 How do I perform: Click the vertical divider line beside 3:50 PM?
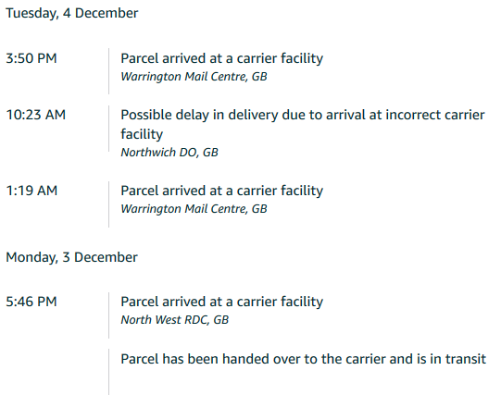point(108,71)
